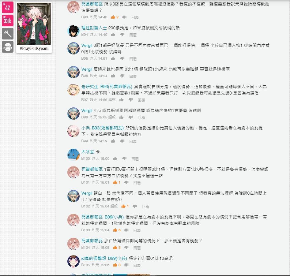Open username 理性討論人士 profile link
This screenshot has height=276, width=290.
(94, 28)
